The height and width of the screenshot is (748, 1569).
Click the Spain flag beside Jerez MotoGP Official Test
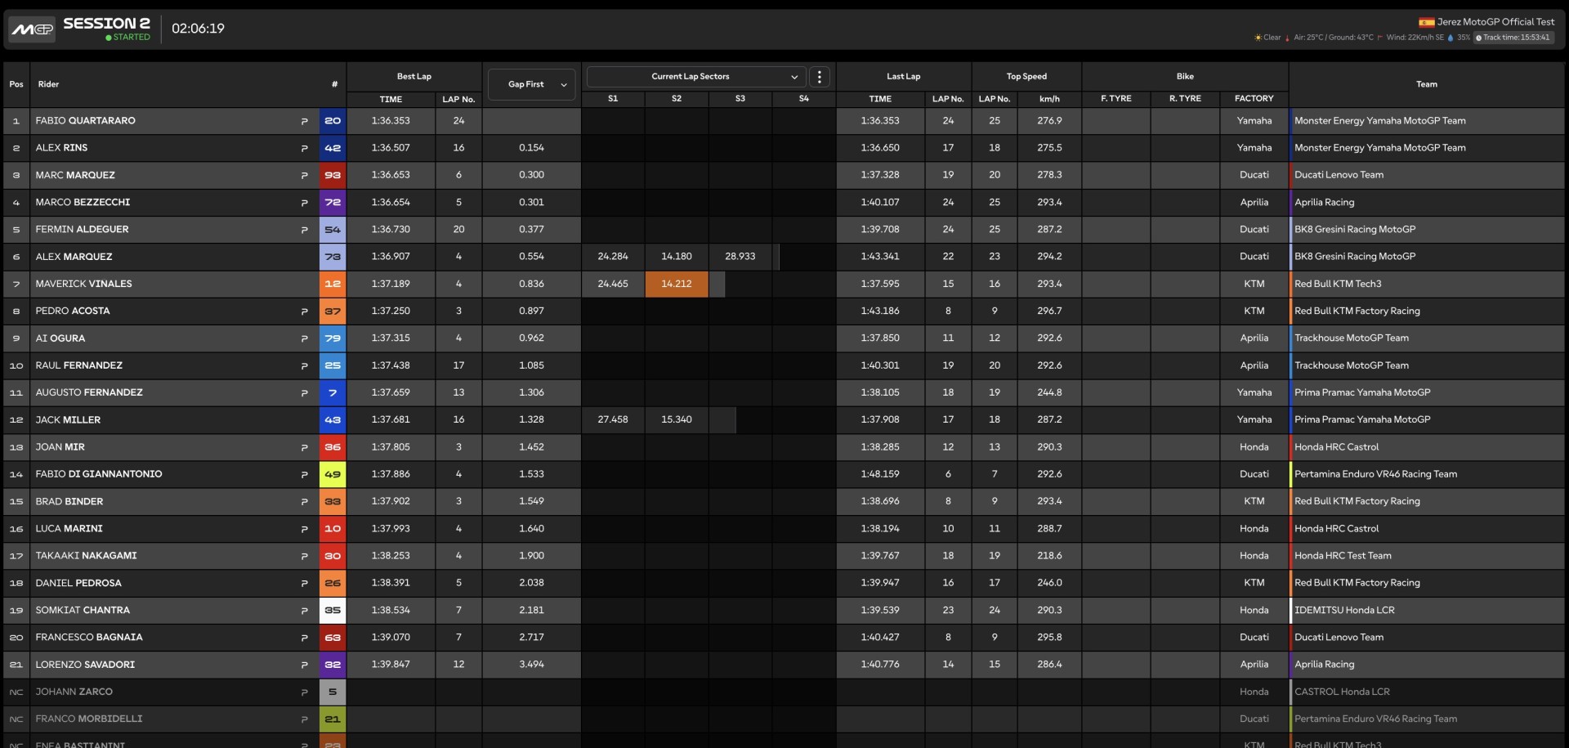(1426, 22)
